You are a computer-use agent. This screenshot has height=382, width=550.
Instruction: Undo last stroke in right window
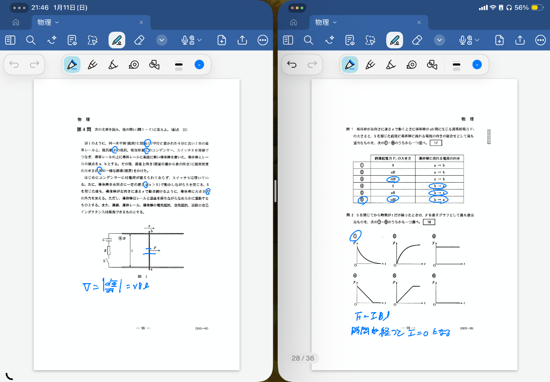pos(292,64)
